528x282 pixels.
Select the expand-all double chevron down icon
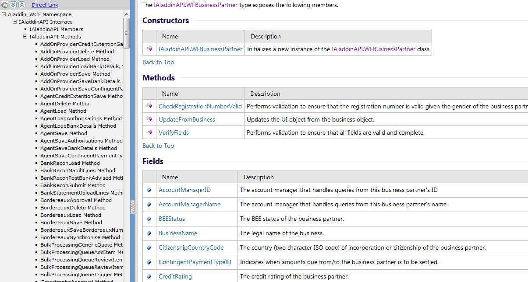(13, 4)
